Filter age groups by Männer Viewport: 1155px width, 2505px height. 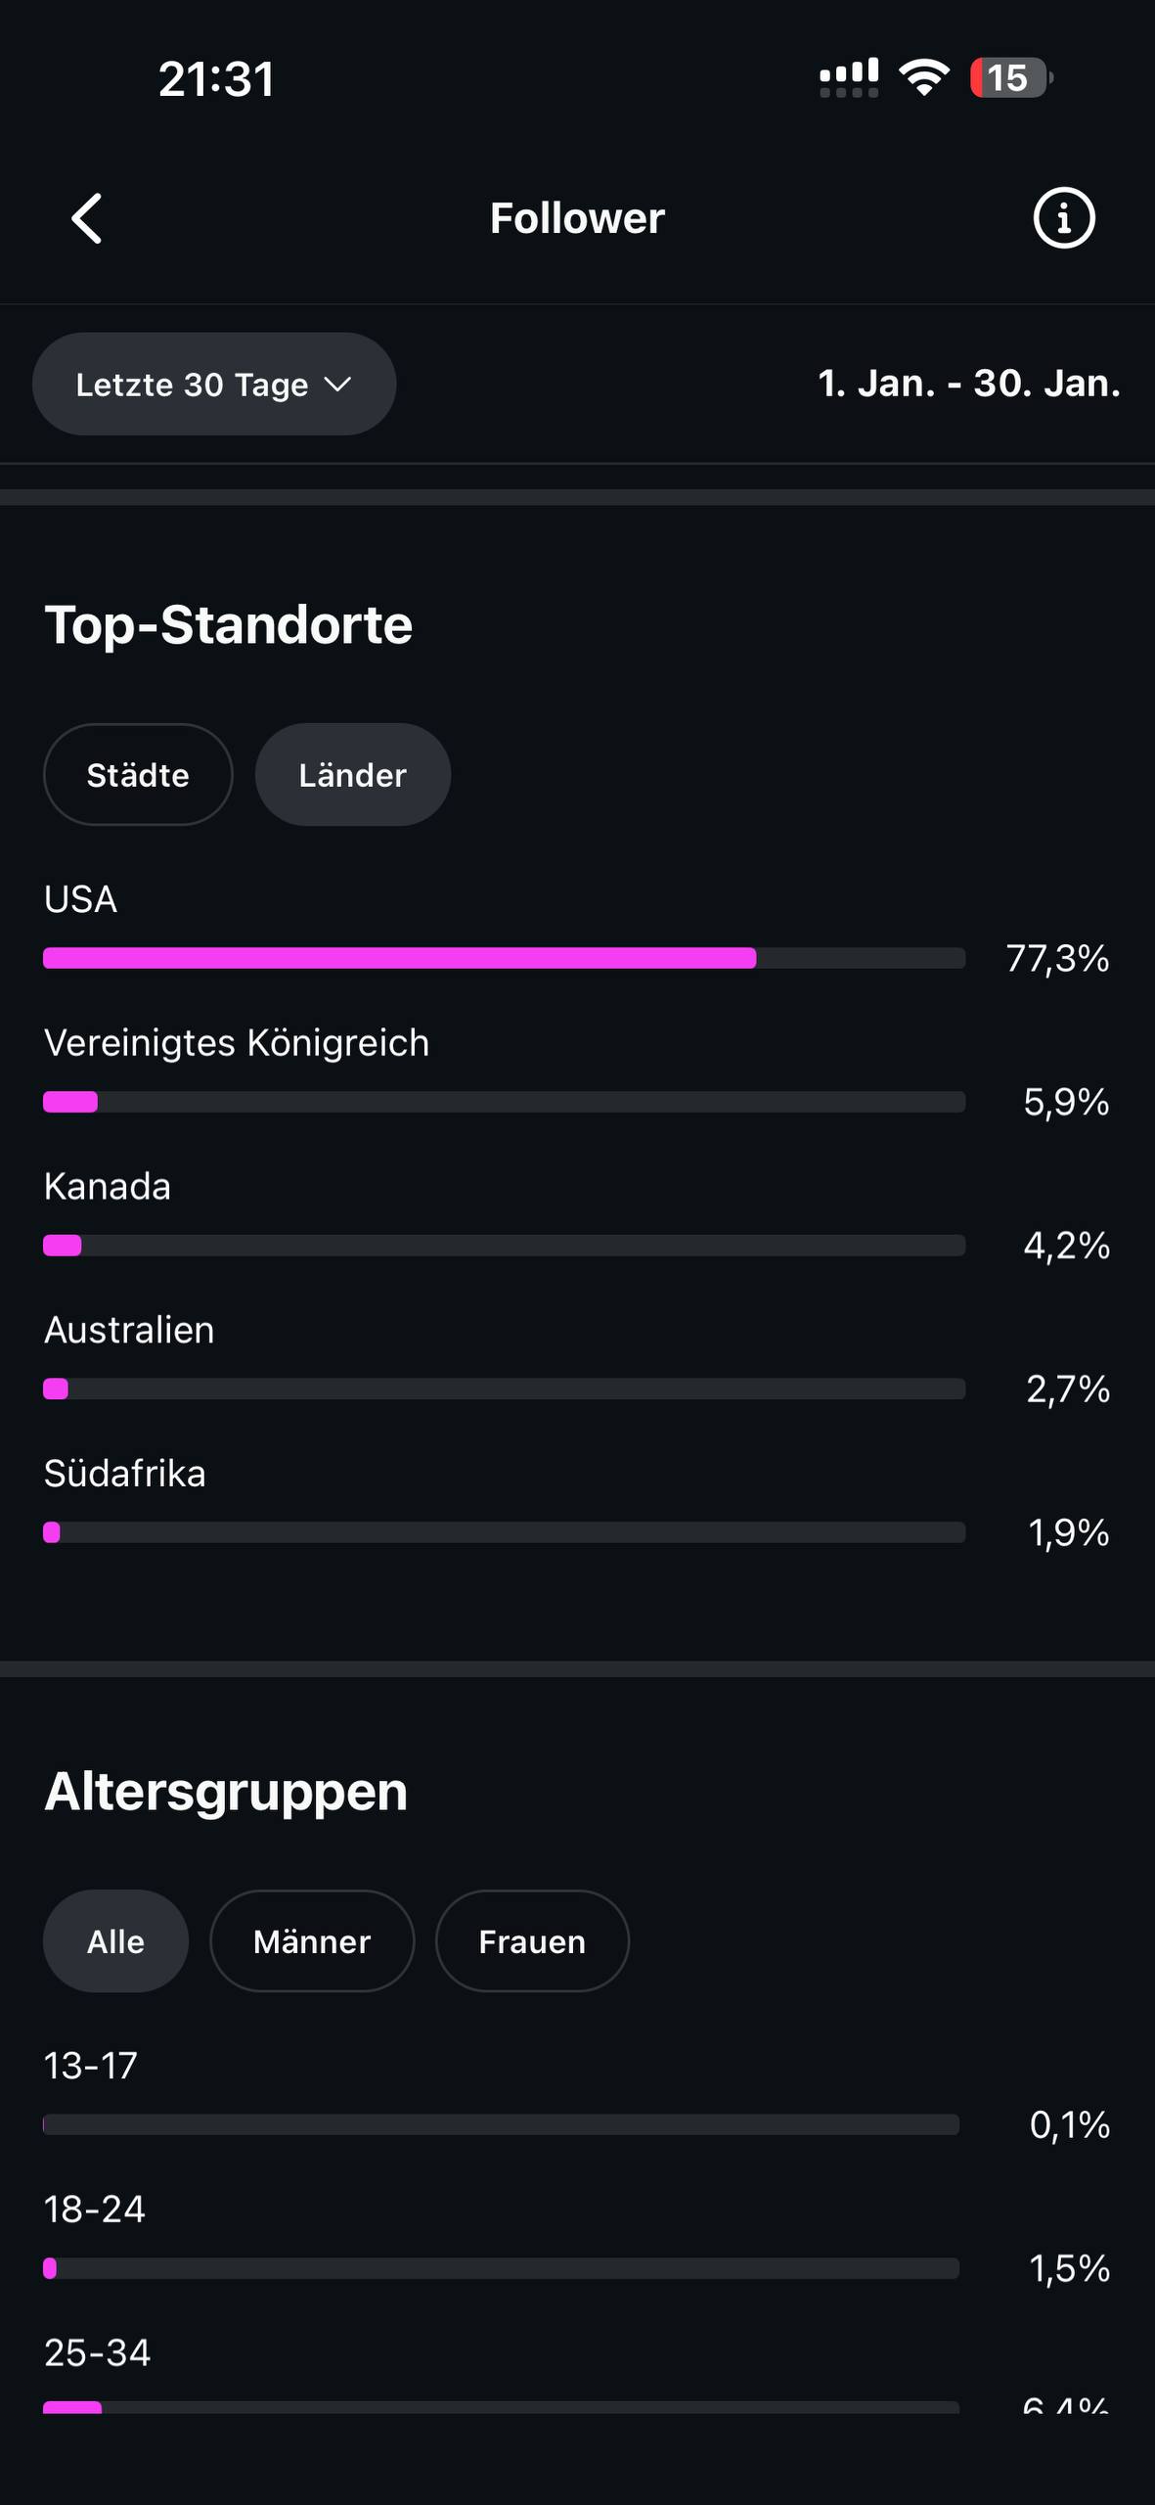tap(311, 1941)
